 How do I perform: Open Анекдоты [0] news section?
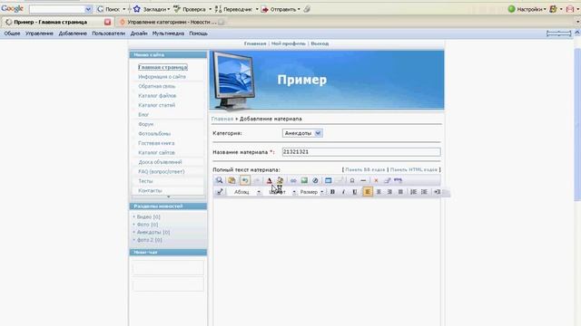[153, 233]
